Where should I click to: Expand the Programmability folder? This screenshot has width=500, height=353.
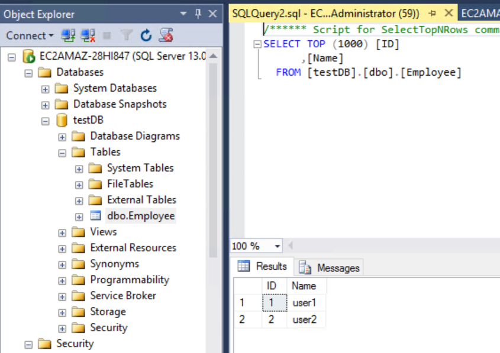(x=62, y=281)
